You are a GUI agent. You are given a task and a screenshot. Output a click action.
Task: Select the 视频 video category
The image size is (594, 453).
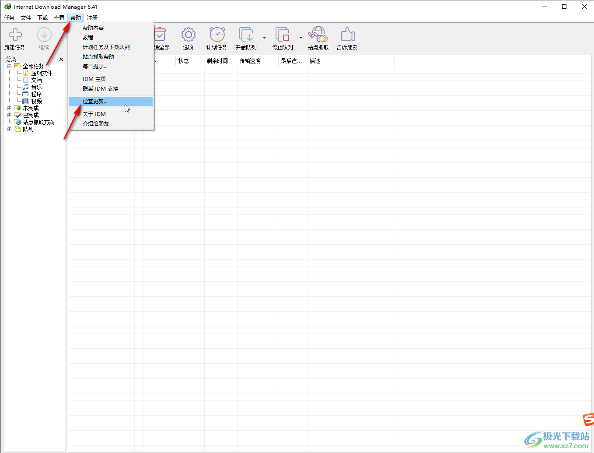point(37,101)
